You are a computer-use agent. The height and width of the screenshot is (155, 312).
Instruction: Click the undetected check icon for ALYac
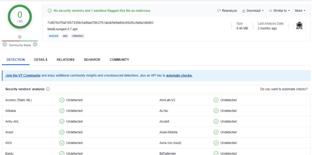pos(216,111)
